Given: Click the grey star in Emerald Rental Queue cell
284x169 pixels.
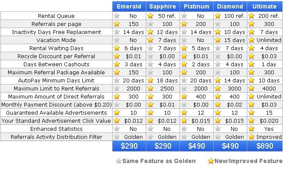Looking at the screenshot, I should tap(117, 16).
